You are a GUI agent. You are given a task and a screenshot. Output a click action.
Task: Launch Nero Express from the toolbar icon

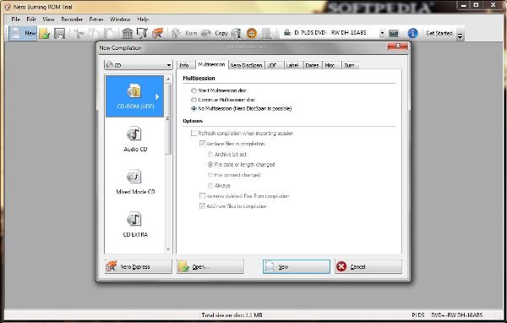pos(157,33)
